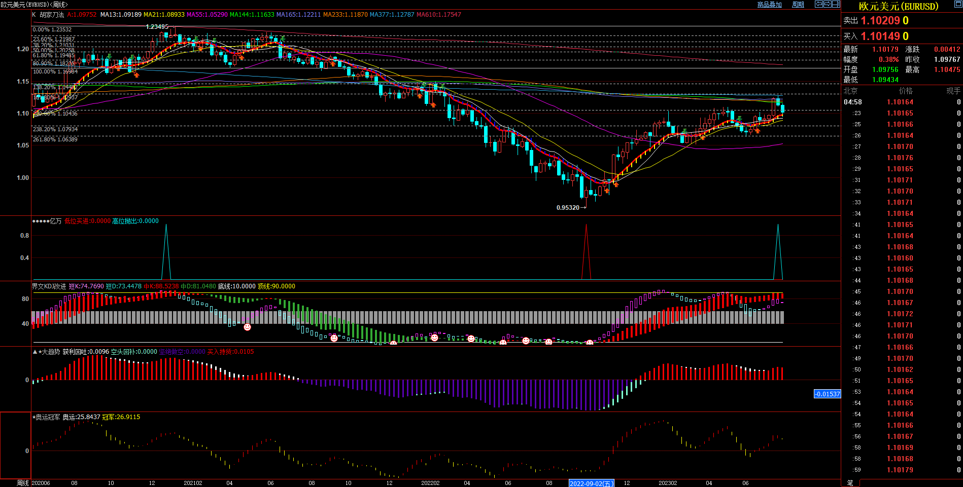Click the 胡家刀法 indicator name
The image size is (963, 487).
[52, 15]
